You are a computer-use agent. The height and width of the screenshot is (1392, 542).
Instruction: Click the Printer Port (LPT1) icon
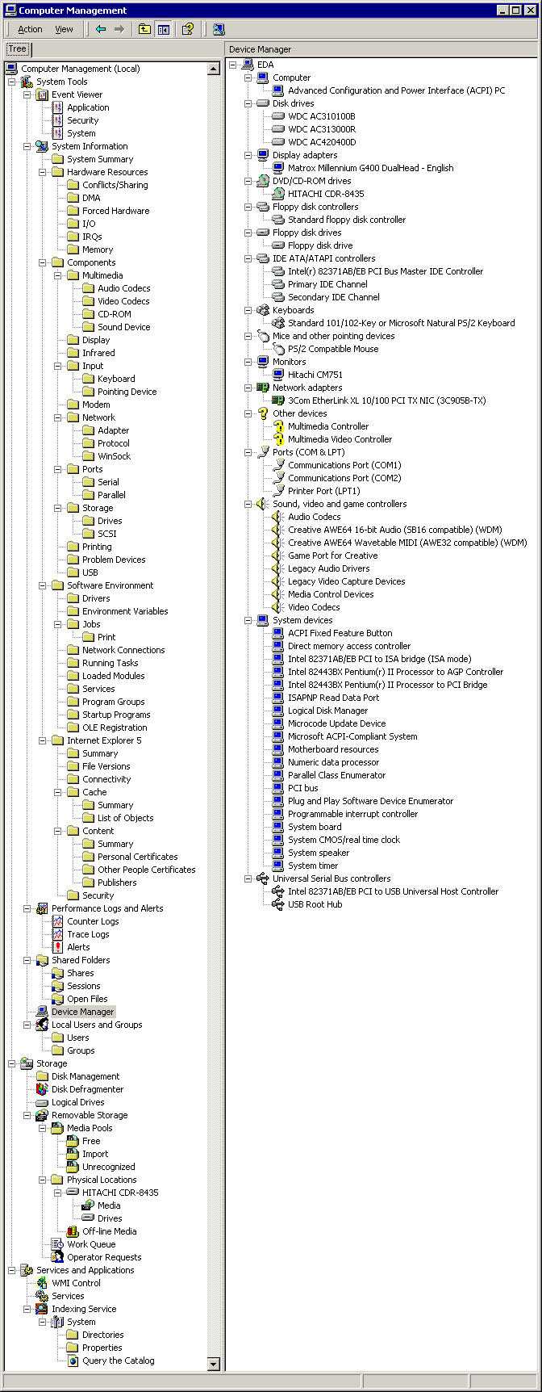click(278, 491)
